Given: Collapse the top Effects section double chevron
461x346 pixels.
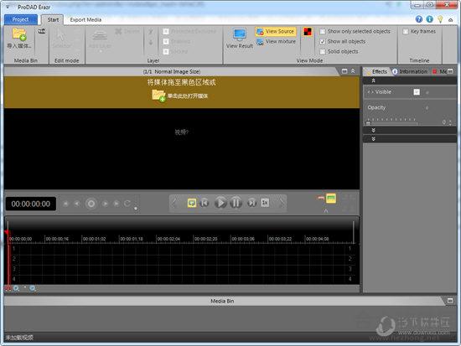Looking at the screenshot, I should coord(373,80).
